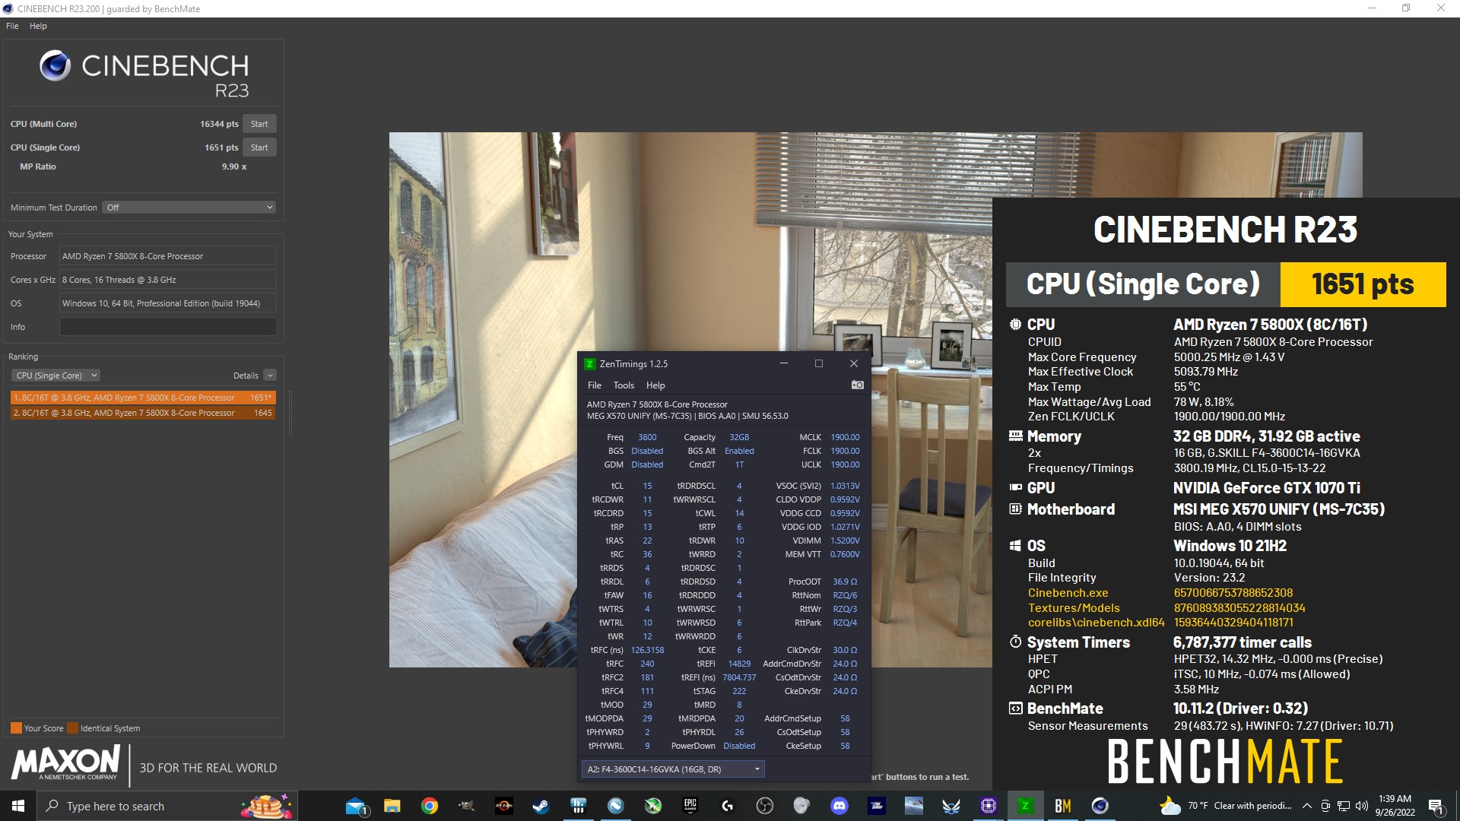Open the Minimum Test Duration dropdown

coord(189,207)
